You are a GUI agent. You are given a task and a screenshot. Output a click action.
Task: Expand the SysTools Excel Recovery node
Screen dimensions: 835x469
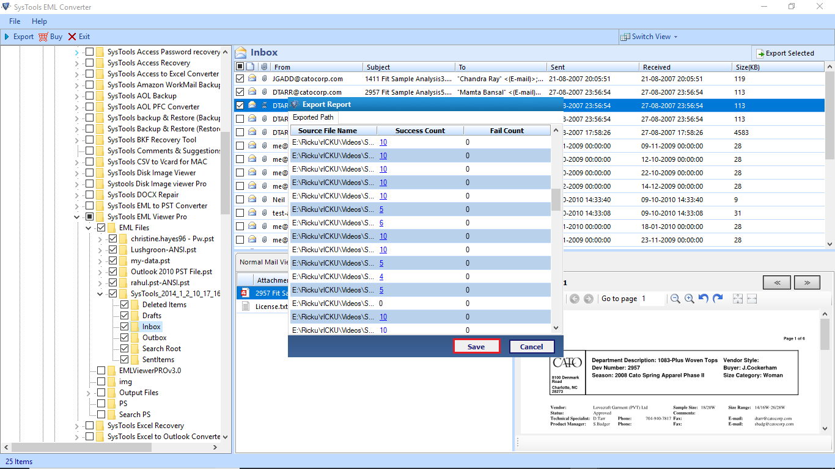(77, 426)
